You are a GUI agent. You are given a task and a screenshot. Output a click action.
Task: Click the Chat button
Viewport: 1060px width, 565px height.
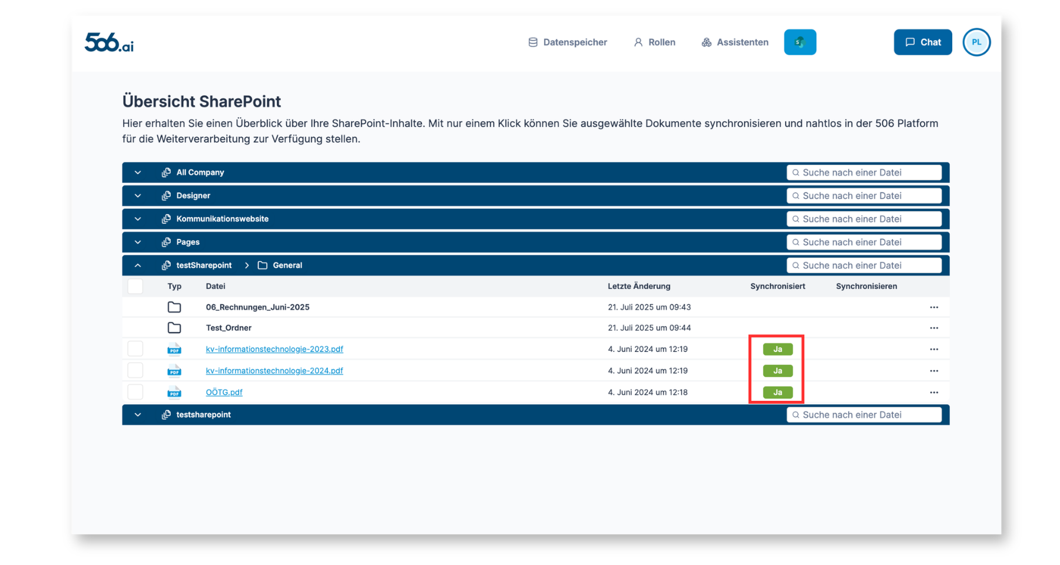923,42
